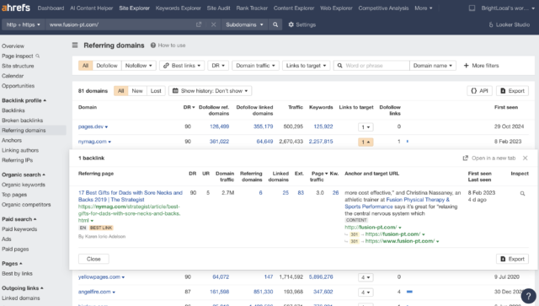Add More filters

click(x=481, y=66)
